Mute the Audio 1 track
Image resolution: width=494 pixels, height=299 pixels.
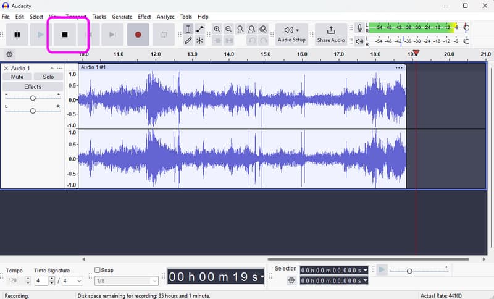click(17, 77)
